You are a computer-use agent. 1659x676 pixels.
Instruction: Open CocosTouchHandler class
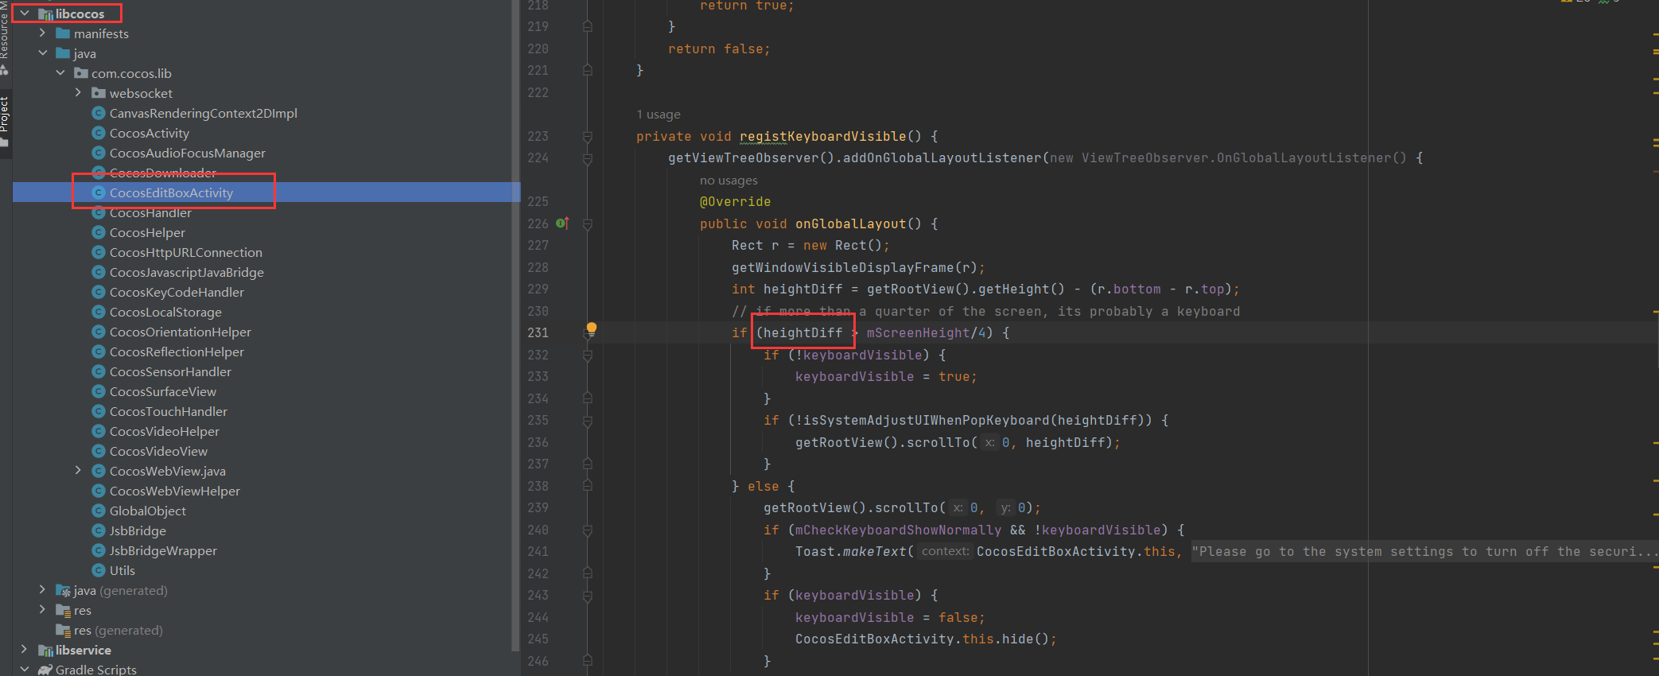coord(169,411)
